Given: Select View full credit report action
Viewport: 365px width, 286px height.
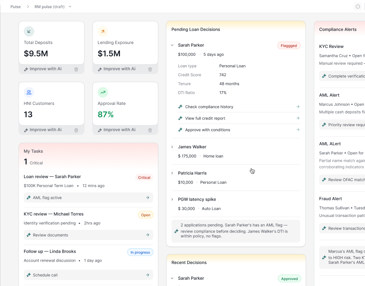Looking at the screenshot, I should (x=239, y=118).
